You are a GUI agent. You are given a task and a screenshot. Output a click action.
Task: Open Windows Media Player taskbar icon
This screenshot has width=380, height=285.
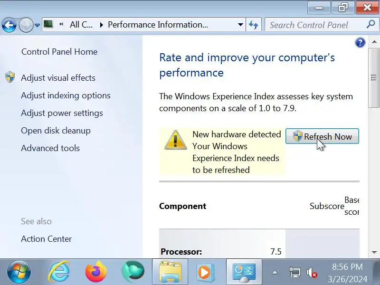(x=206, y=272)
